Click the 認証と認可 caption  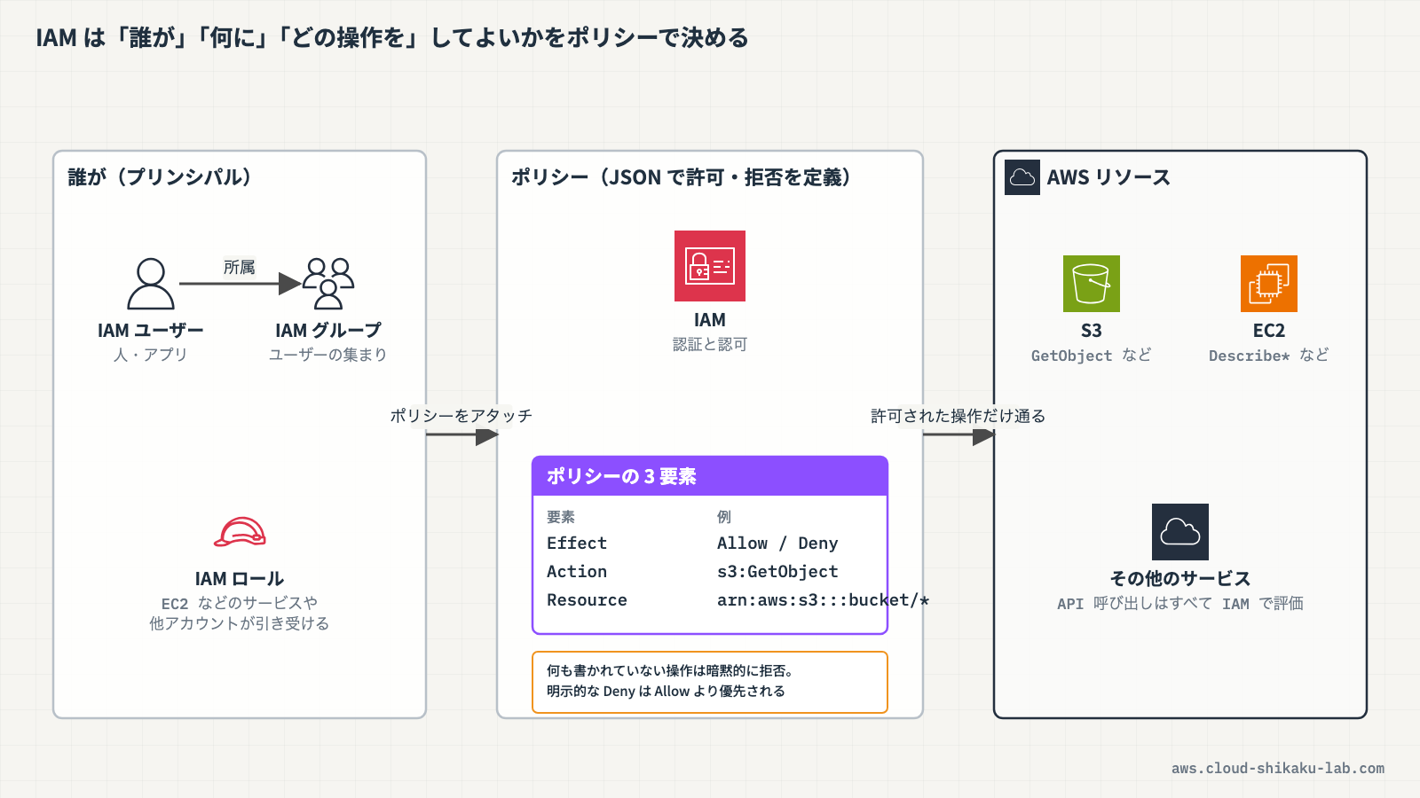(710, 344)
